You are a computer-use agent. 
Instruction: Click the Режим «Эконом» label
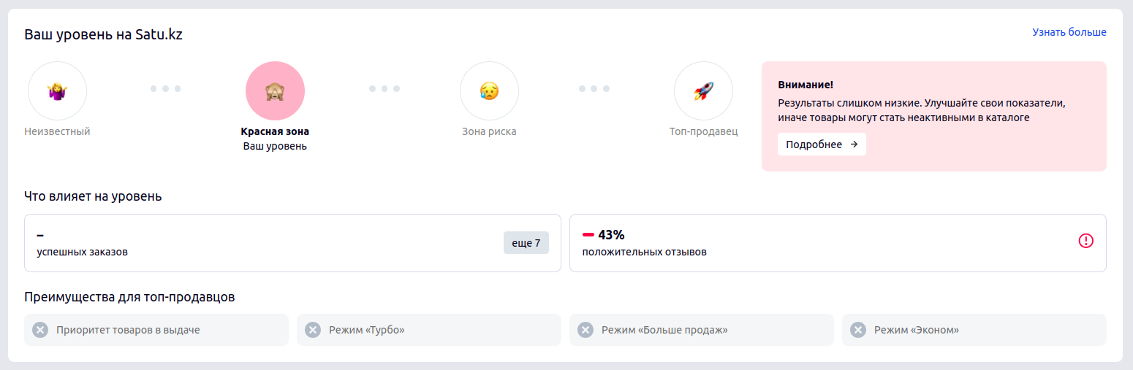[x=917, y=330]
